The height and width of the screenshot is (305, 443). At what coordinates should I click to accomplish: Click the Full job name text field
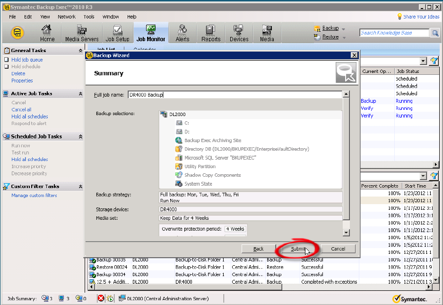coord(235,95)
